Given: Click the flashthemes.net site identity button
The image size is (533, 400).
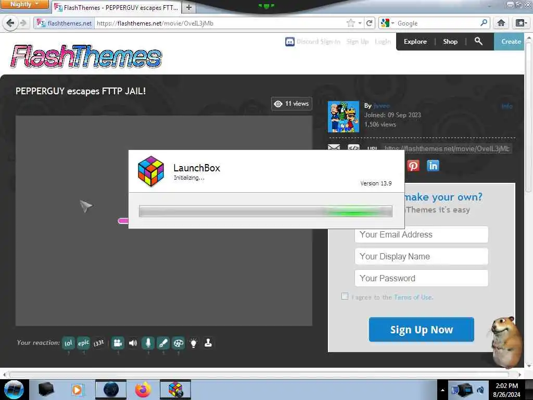Looking at the screenshot, I should point(64,23).
